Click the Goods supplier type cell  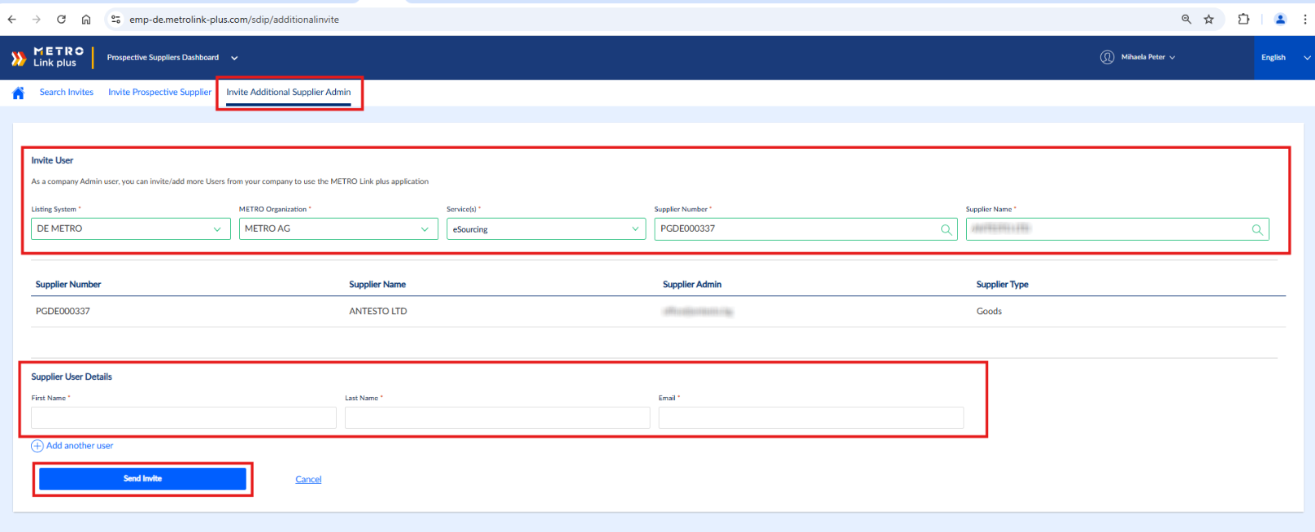[x=989, y=312]
